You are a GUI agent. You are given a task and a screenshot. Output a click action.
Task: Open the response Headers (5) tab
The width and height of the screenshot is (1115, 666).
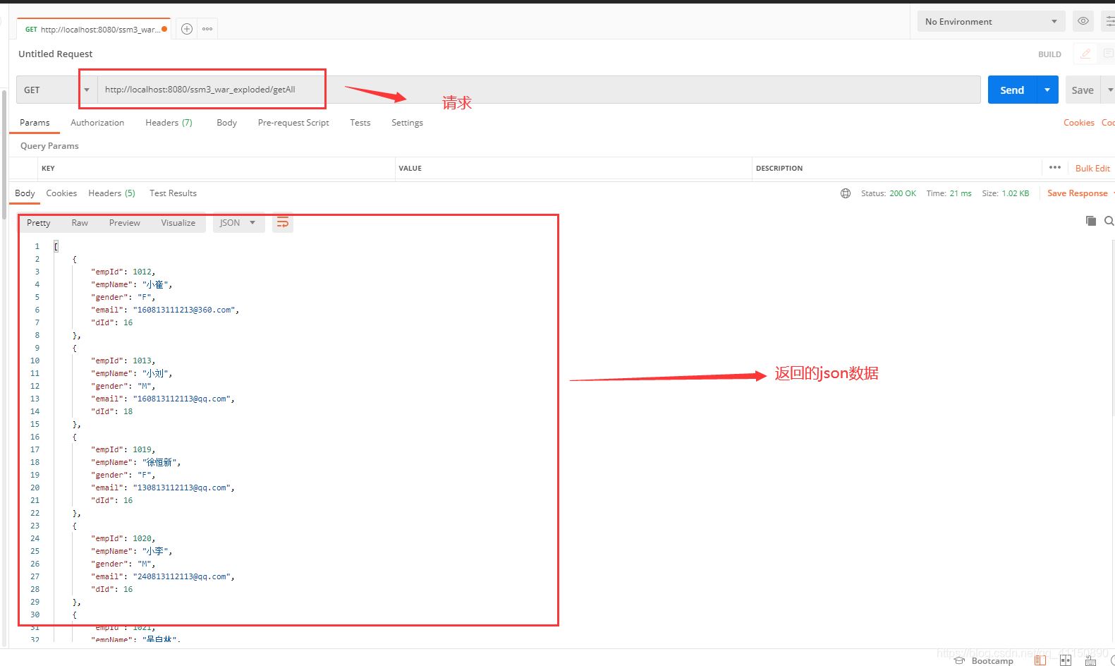[x=111, y=193]
